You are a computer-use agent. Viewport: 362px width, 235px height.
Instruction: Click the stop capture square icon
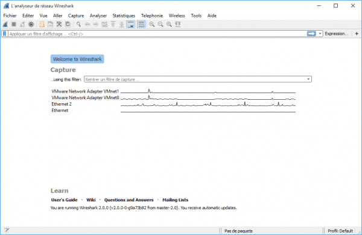[x=14, y=24]
